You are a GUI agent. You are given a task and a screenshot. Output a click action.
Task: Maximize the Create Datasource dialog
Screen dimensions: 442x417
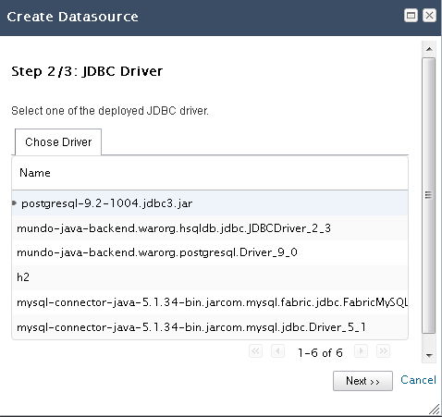click(411, 16)
